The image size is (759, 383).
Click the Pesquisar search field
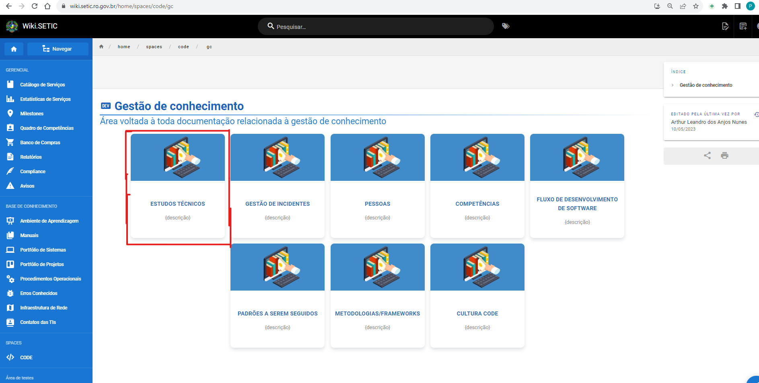pyautogui.click(x=376, y=27)
